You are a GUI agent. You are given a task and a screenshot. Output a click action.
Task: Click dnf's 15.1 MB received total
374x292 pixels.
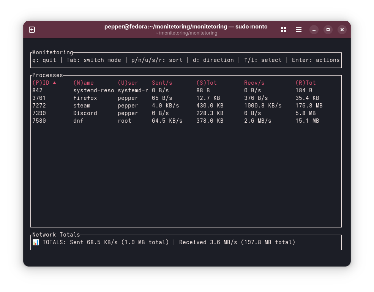coord(307,121)
